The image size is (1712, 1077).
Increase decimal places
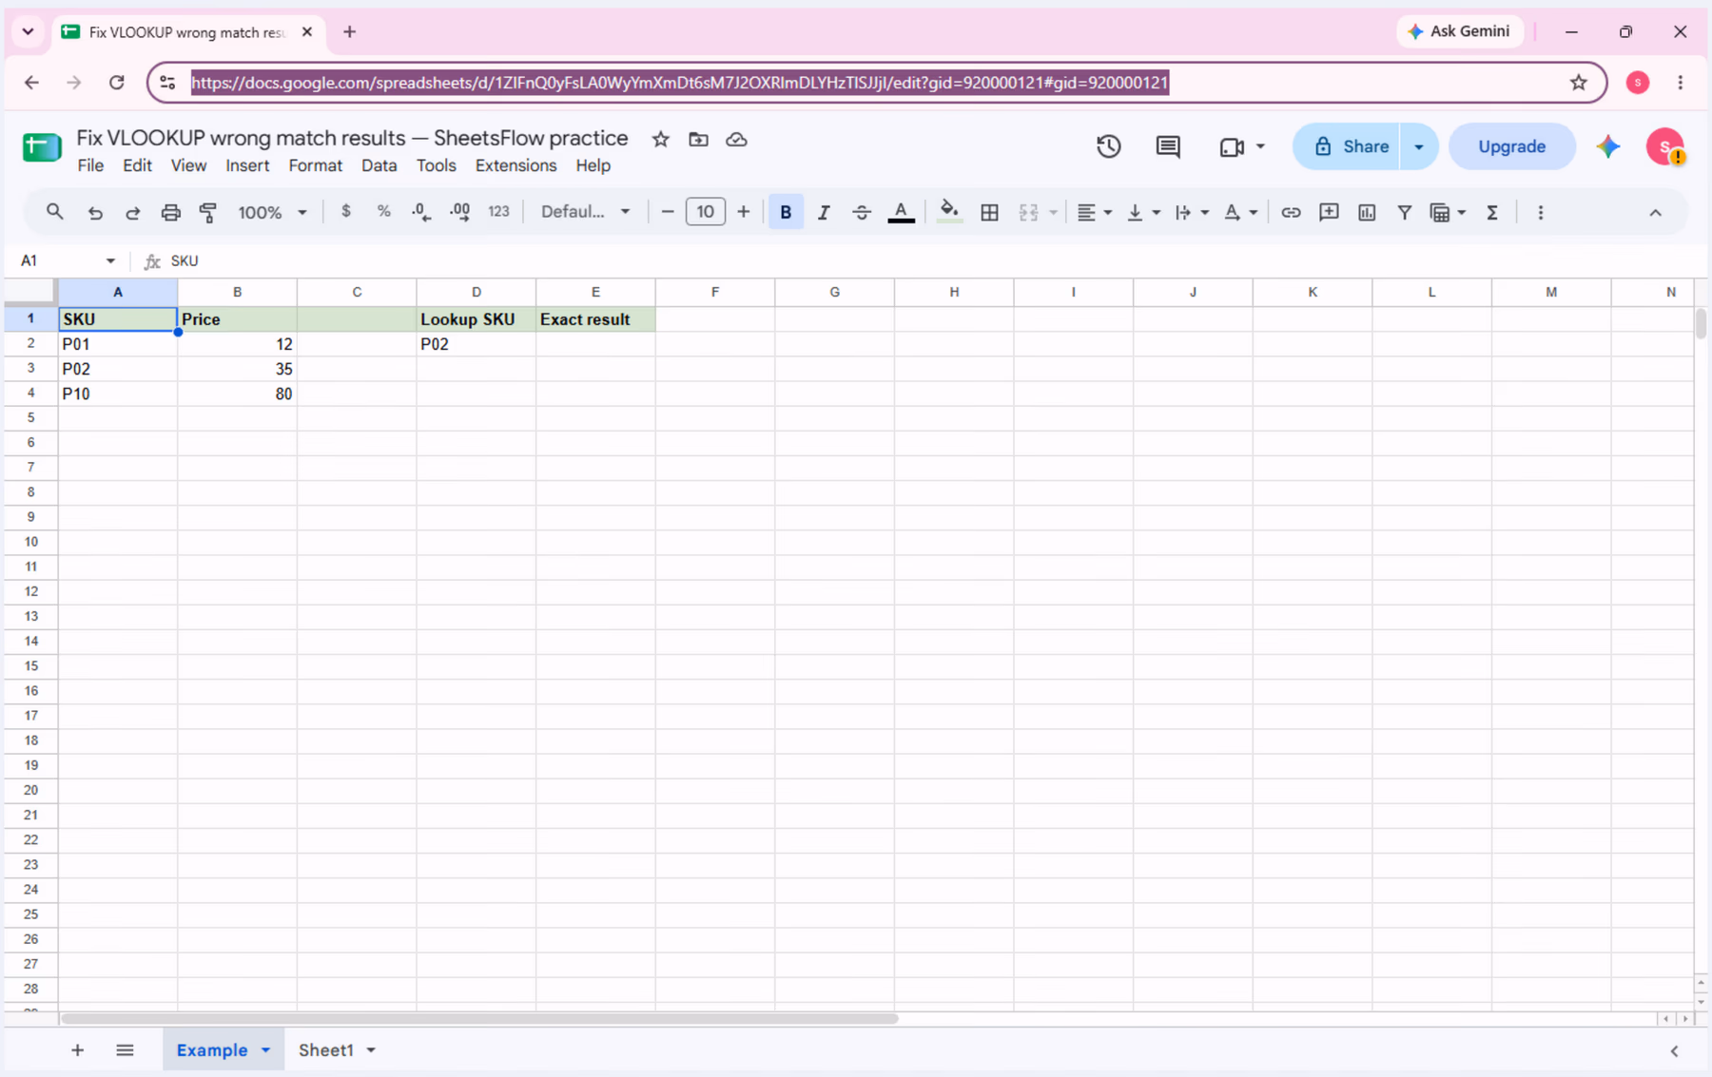tap(460, 212)
